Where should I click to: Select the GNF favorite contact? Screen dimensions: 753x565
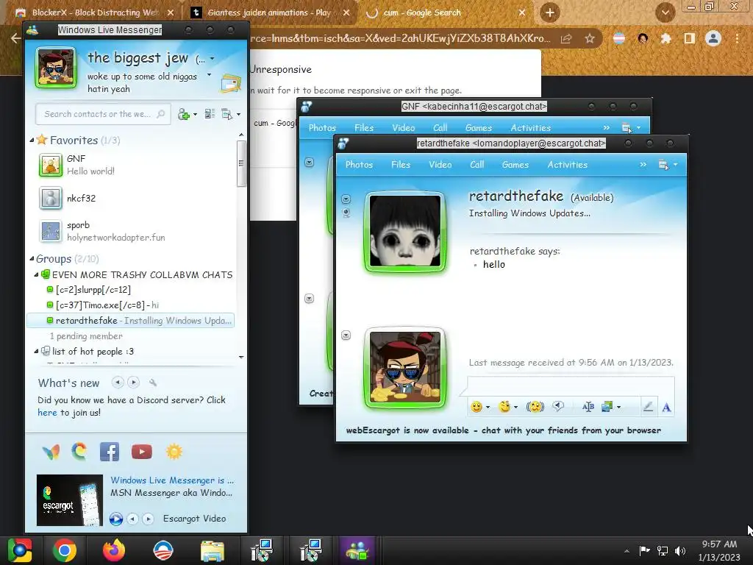[x=129, y=165]
